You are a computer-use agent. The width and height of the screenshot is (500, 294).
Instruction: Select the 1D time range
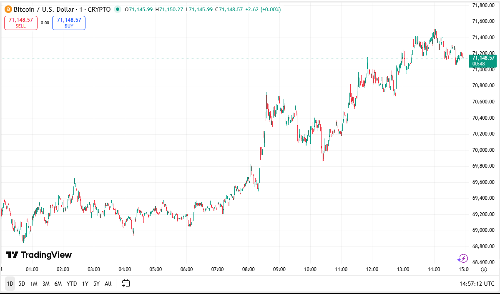point(10,284)
